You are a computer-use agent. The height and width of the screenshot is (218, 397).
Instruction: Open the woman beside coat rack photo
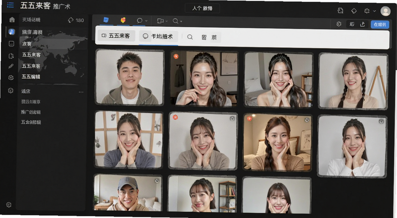[204, 78]
